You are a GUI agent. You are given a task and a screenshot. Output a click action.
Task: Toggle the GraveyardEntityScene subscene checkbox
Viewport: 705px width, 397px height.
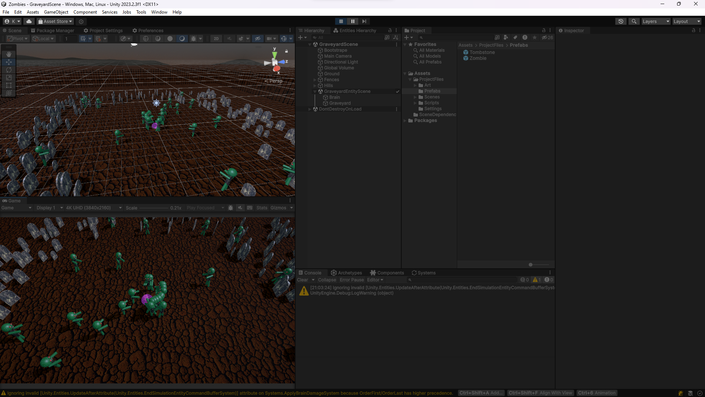(397, 92)
